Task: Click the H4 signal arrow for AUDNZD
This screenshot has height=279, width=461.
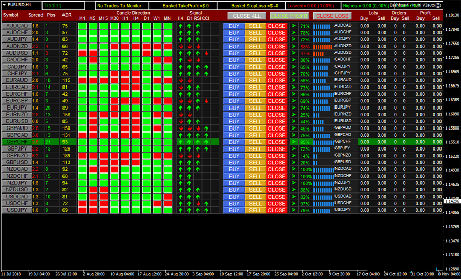Action: pyautogui.click(x=181, y=46)
